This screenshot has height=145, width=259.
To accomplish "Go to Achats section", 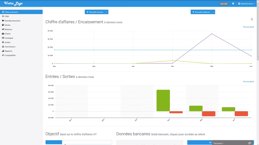I will click(6, 42).
